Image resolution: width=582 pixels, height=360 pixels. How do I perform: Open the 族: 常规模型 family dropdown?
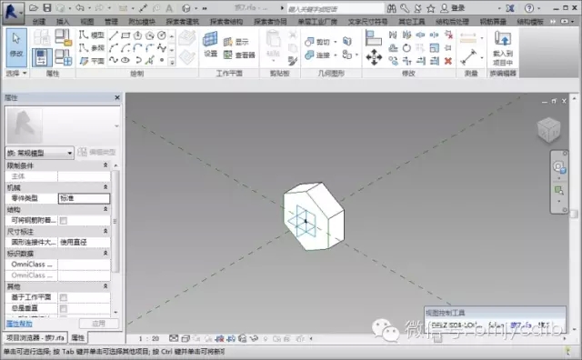[39, 153]
